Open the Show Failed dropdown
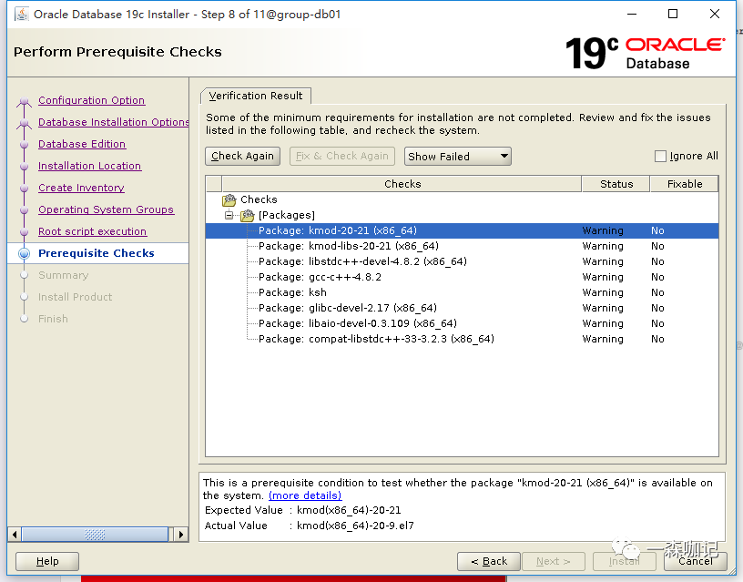Screen dimensions: 743x582 click(x=457, y=156)
